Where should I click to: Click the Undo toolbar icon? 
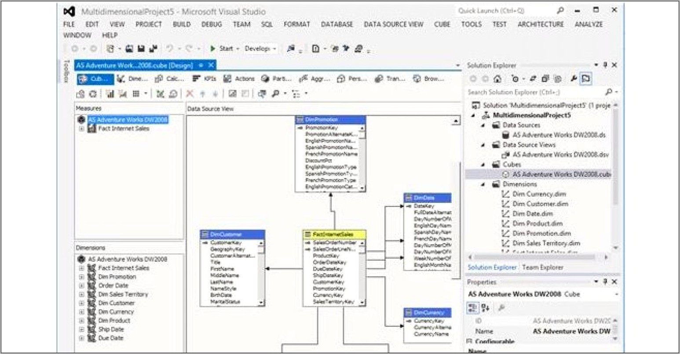pos(170,49)
